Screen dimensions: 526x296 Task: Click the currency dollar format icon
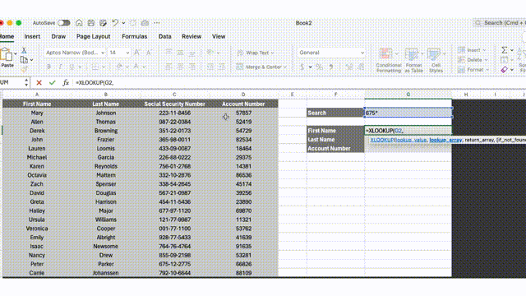302,67
